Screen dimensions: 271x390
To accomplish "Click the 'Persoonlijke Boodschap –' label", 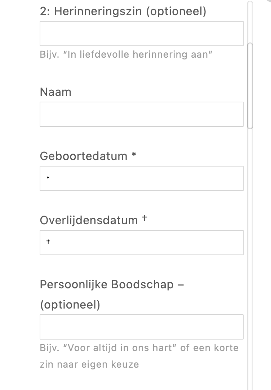I will (112, 284).
